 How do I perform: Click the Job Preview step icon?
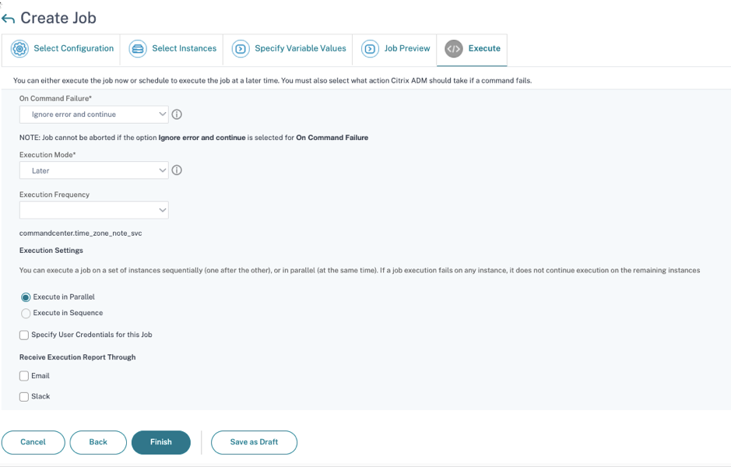[370, 48]
